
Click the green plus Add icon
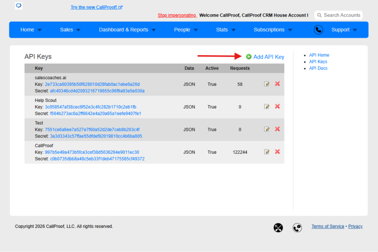click(x=249, y=57)
